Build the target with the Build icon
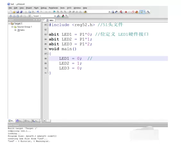The width and height of the screenshot is (181, 146). (14, 16)
